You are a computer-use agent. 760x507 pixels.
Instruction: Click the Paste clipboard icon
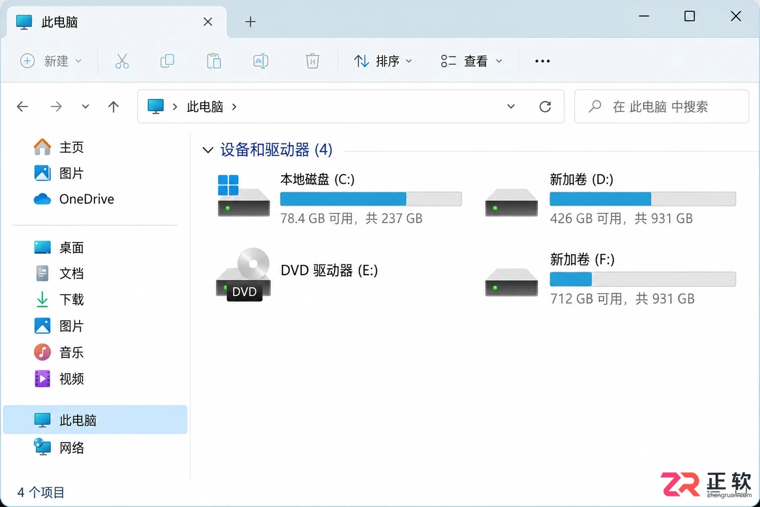[x=214, y=61]
